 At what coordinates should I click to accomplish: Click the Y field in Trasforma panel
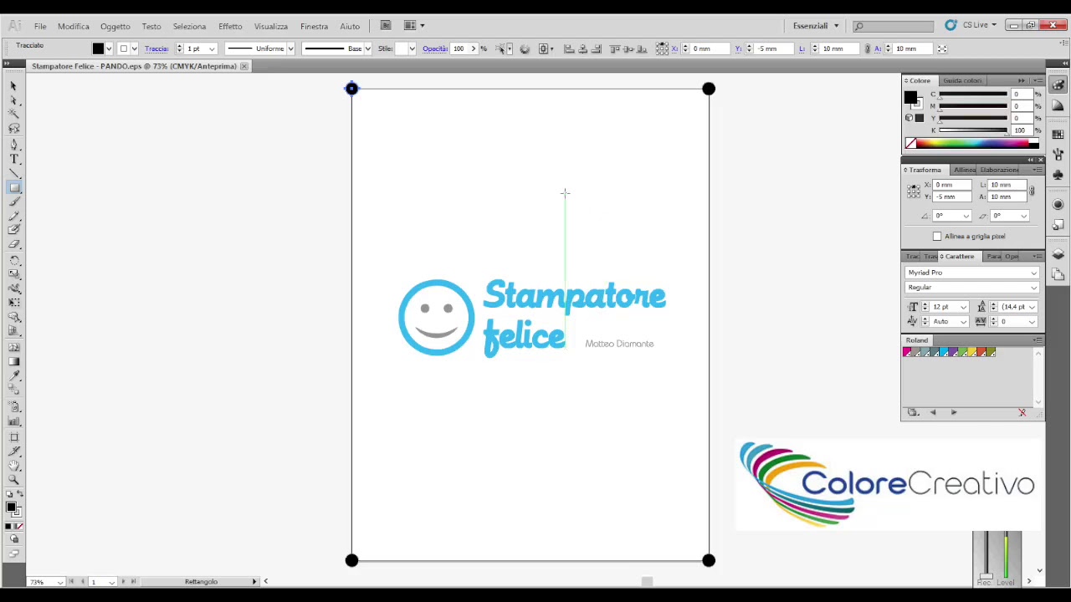953,197
